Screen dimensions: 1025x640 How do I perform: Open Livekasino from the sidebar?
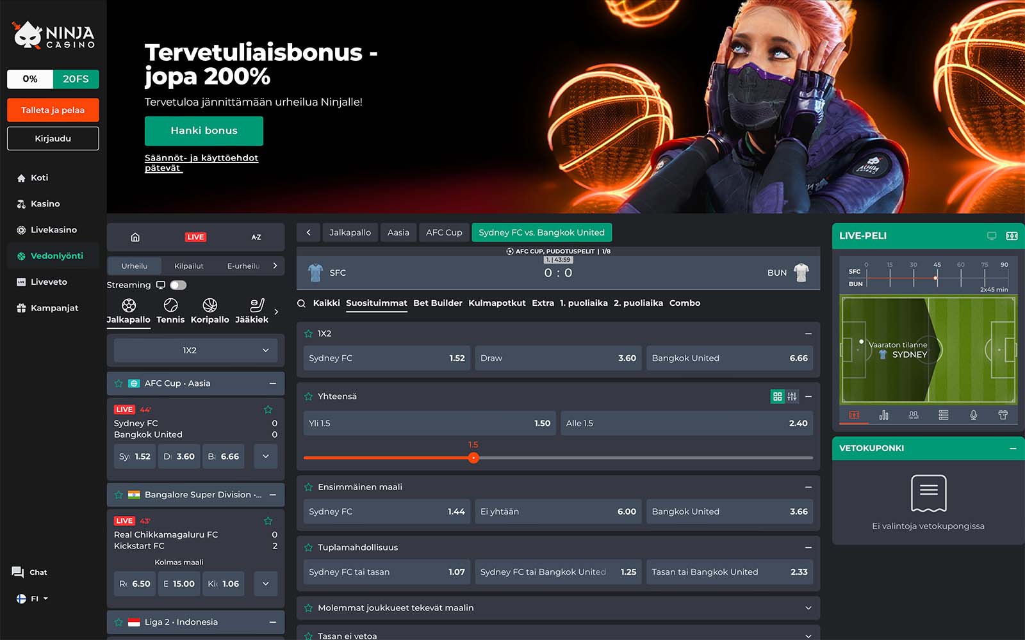[x=46, y=230]
